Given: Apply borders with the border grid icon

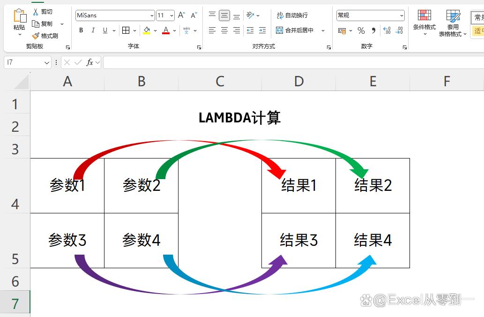Looking at the screenshot, I should coord(126,30).
